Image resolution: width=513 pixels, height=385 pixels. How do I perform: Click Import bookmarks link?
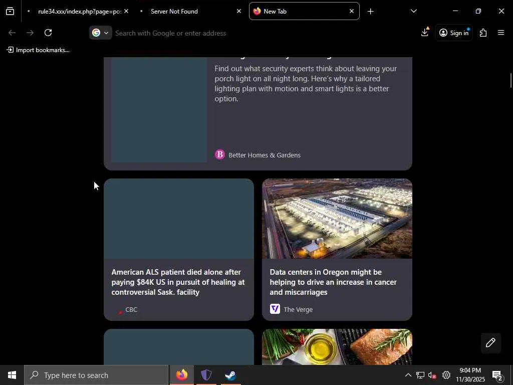click(38, 50)
